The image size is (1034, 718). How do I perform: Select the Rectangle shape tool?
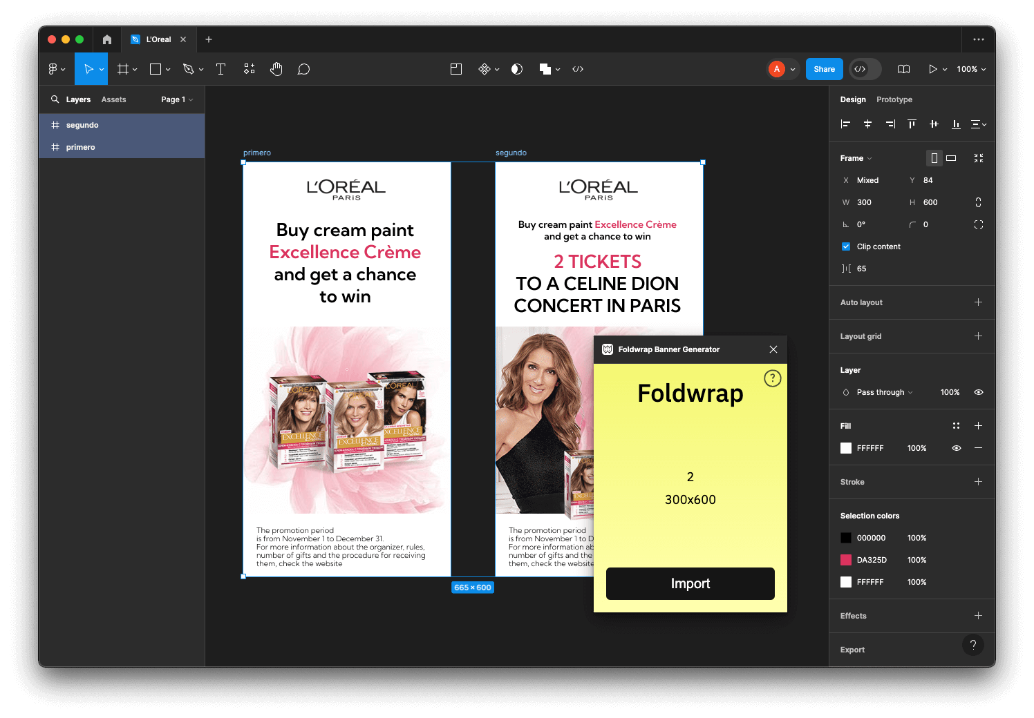[156, 69]
